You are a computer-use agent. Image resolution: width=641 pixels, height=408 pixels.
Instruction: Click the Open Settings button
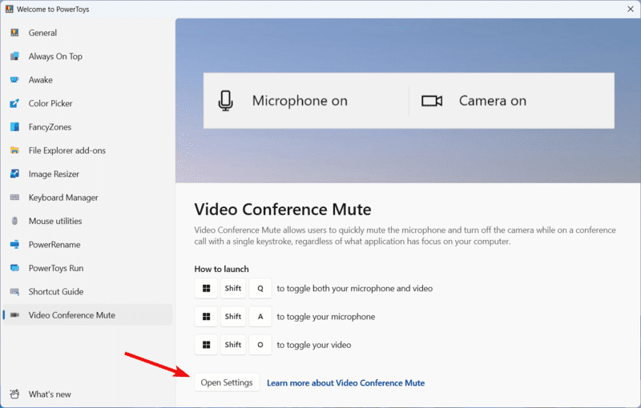(227, 382)
